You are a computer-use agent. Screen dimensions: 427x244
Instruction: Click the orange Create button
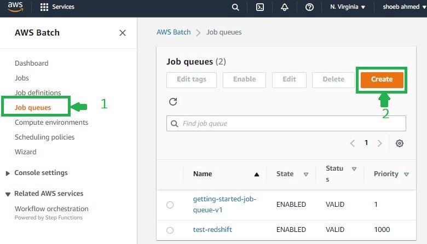(x=382, y=79)
